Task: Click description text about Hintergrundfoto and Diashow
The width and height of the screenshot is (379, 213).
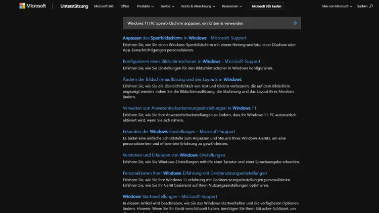Action: pyautogui.click(x=209, y=47)
